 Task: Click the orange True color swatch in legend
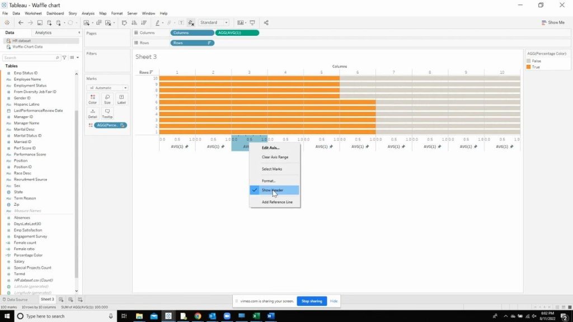[x=528, y=67]
